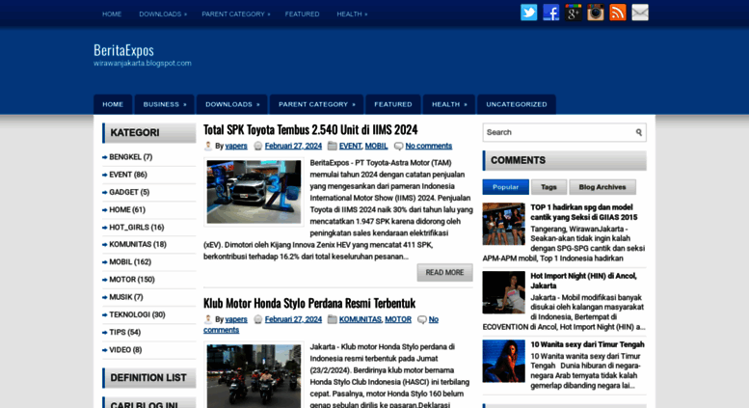Open FEATURED in the main blue menu
Image resolution: width=749 pixels, height=408 pixels.
(393, 104)
